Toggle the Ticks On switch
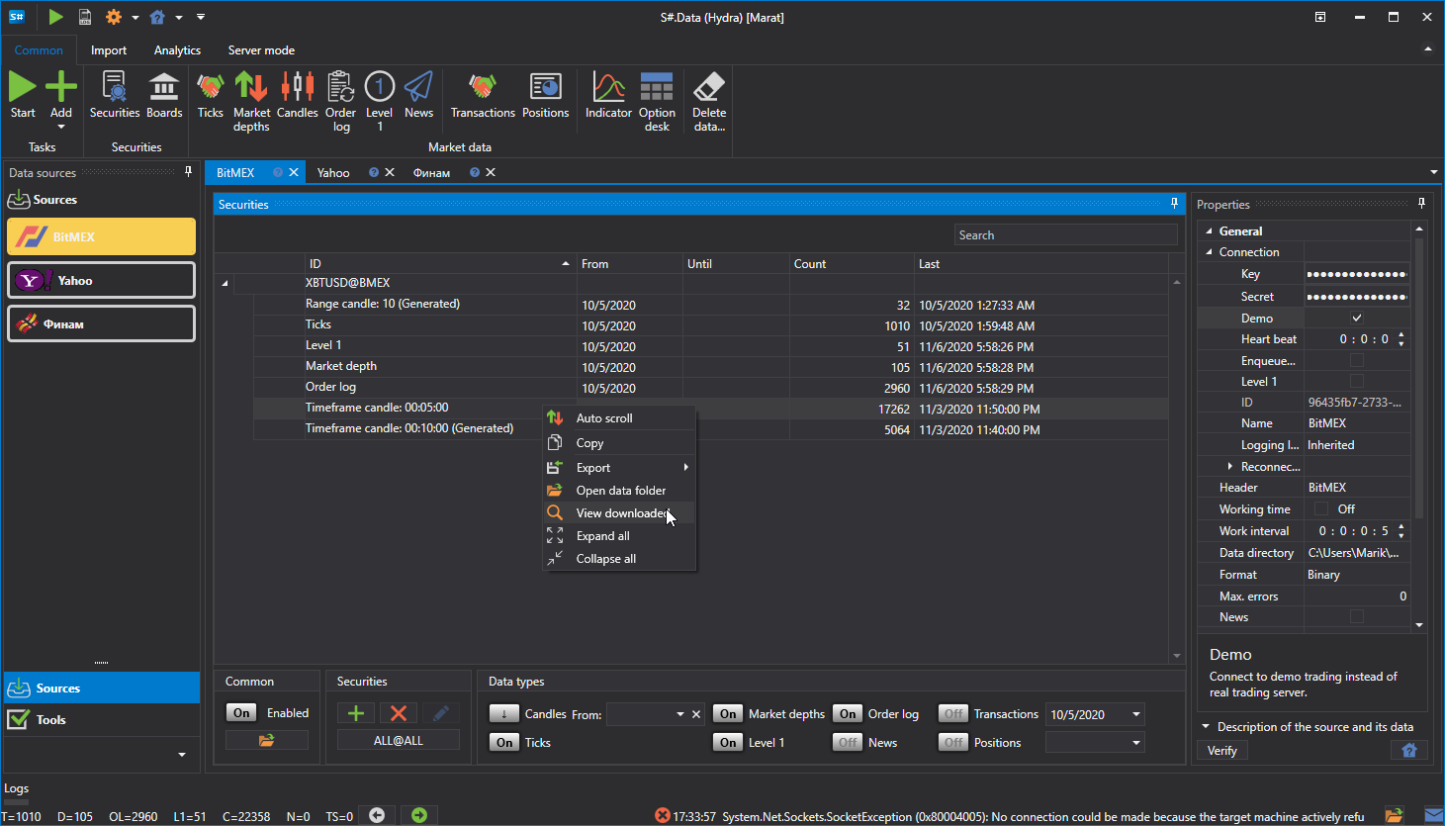Screen dimensions: 1445x826 504,743
